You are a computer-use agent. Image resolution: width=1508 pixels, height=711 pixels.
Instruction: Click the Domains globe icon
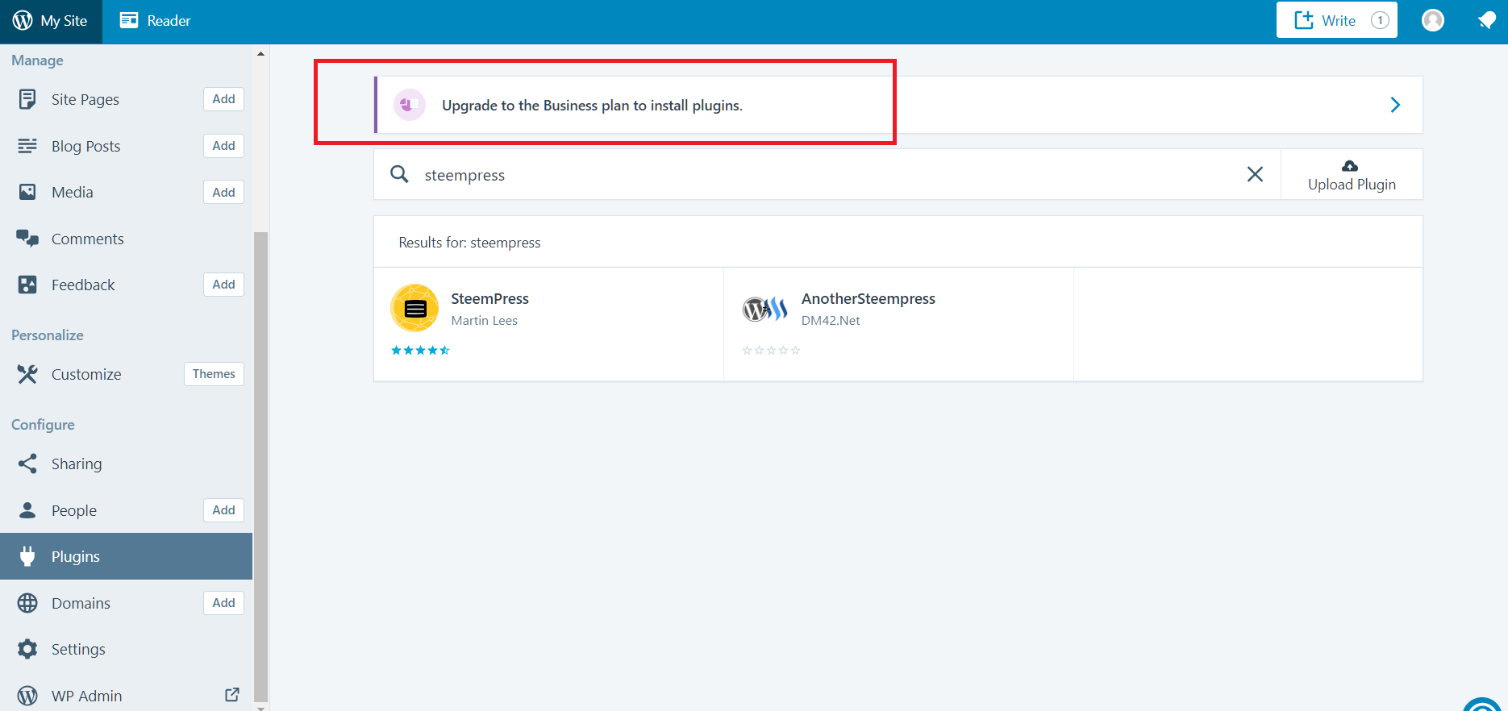(x=27, y=603)
